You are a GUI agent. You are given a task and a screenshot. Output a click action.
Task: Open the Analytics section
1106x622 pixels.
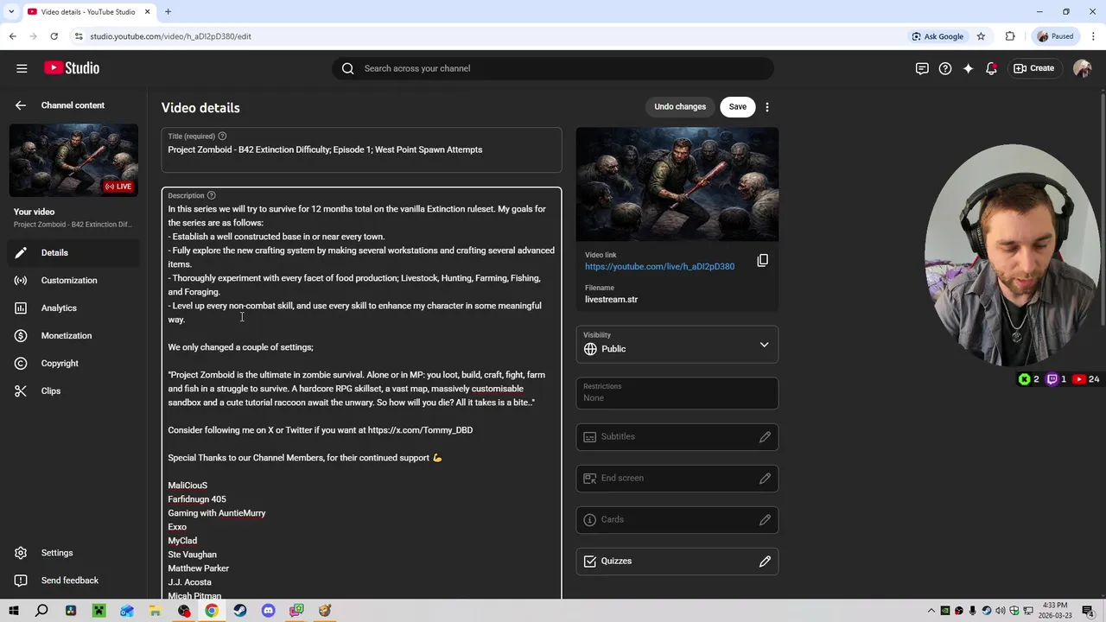pos(73,308)
